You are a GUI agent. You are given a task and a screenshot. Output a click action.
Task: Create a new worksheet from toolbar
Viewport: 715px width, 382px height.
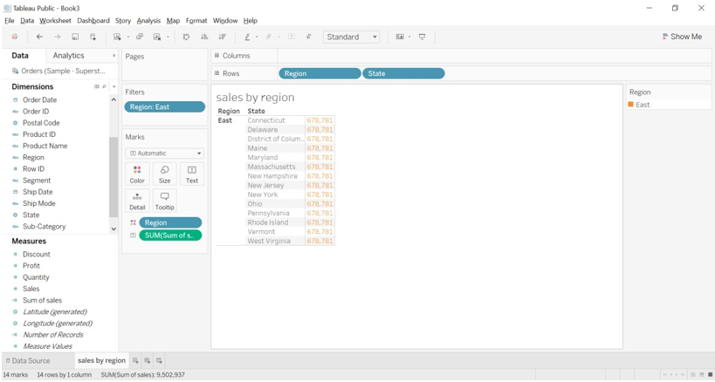[x=117, y=37]
